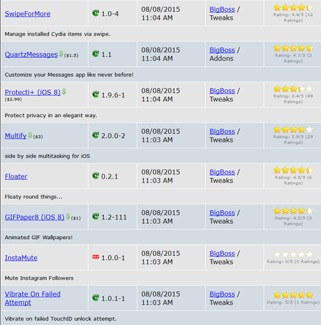Click the green update icon beside Floater version 0.2.1
The image size is (321, 325).
[x=96, y=176]
